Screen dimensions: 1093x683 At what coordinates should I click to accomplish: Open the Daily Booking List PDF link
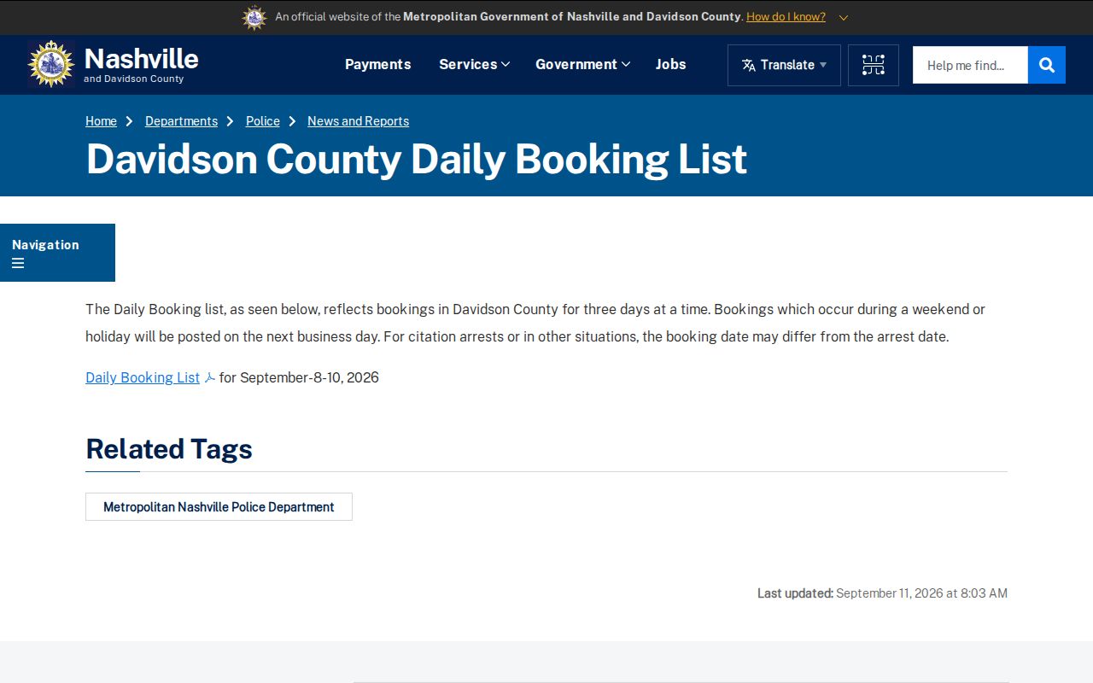[143, 377]
